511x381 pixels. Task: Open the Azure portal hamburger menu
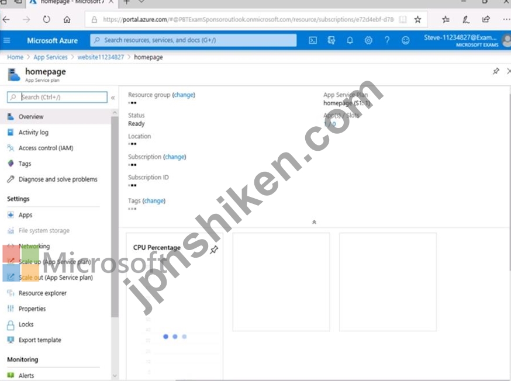tap(6, 40)
